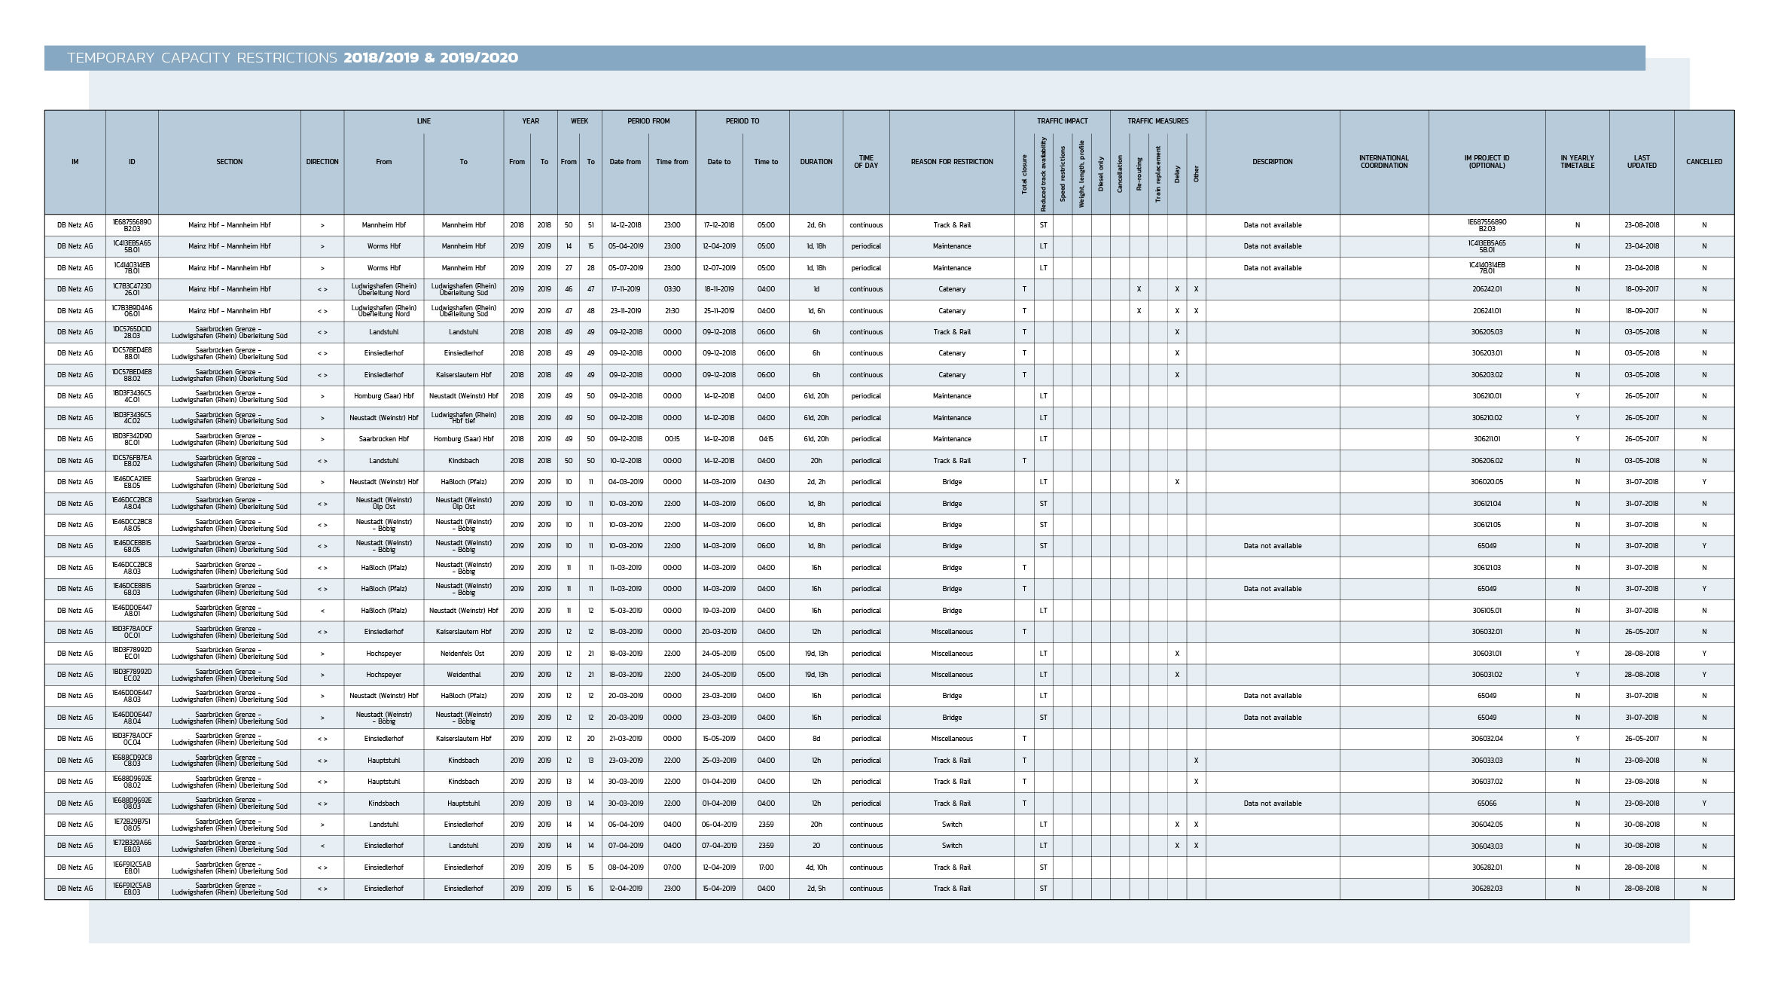
Task: Click the INTERNATIONAL COORDINATION header
Action: [1383, 162]
